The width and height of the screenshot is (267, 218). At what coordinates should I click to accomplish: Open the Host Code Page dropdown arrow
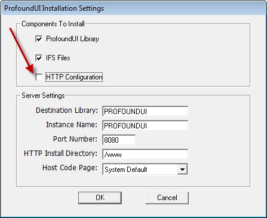182,170
